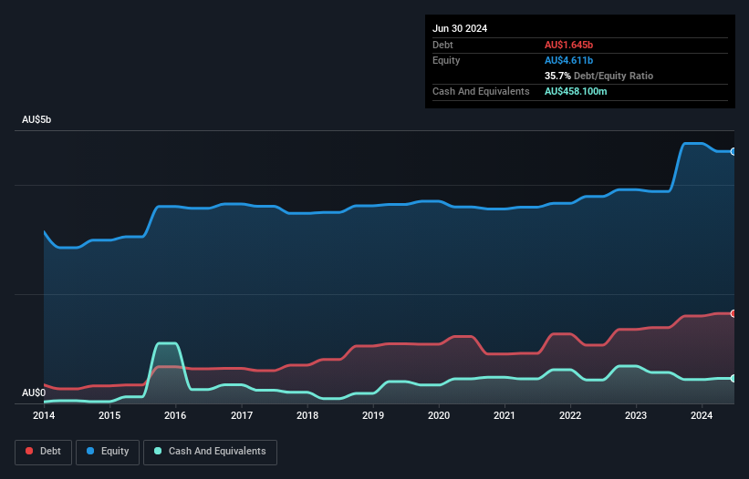
Task: Toggle the Debt legend button
Action: click(42, 452)
